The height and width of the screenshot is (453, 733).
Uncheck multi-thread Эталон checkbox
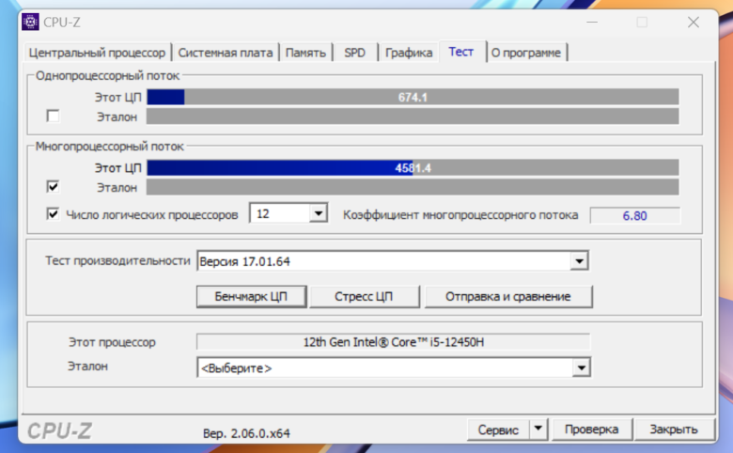point(53,187)
